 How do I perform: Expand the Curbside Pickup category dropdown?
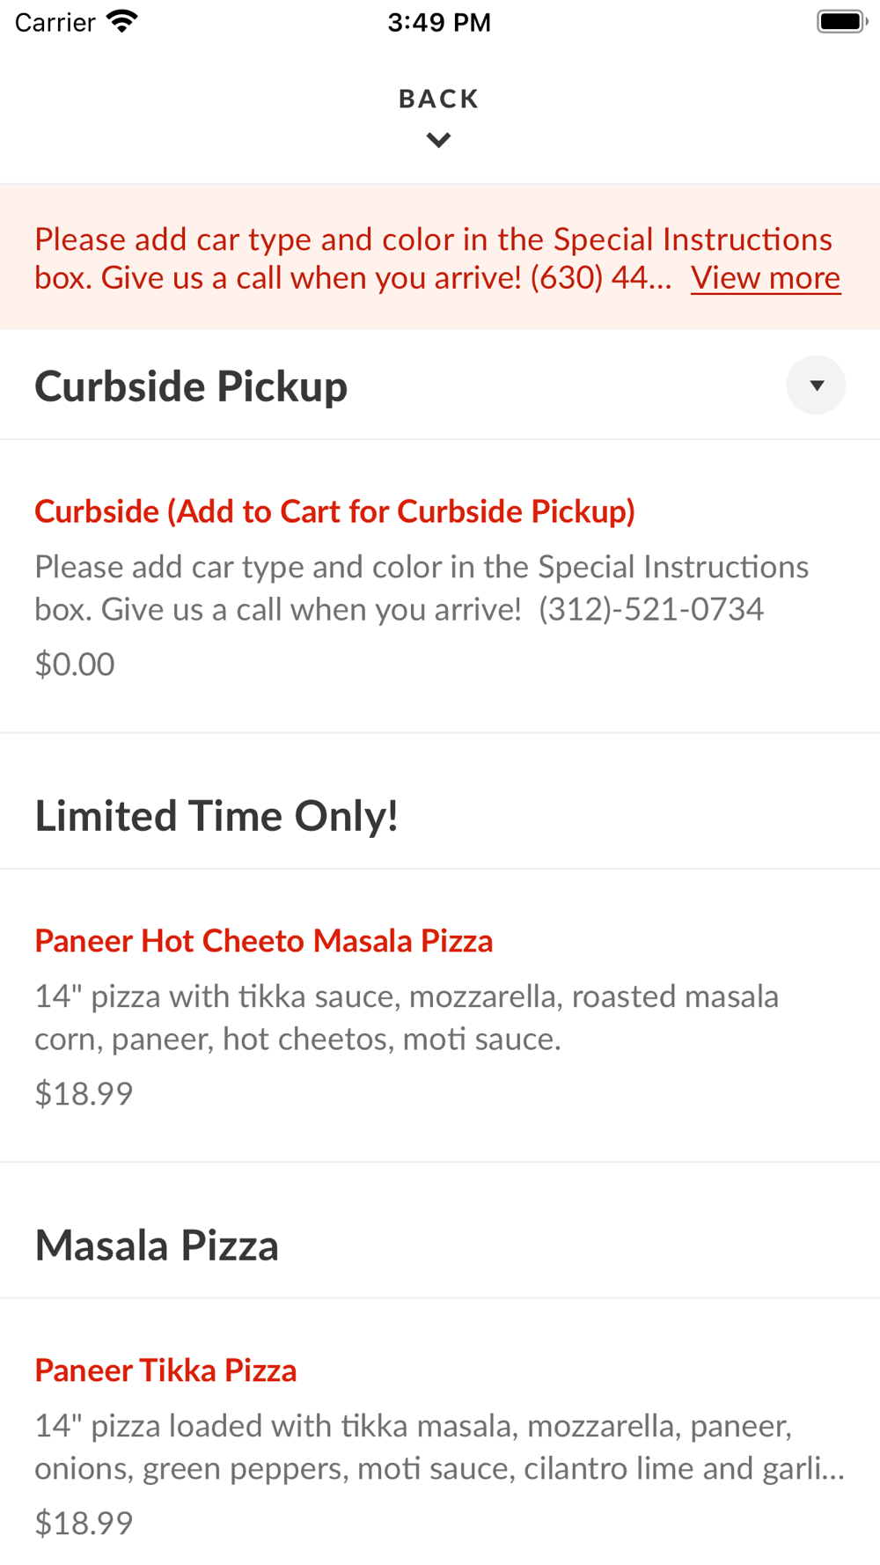[x=816, y=386]
